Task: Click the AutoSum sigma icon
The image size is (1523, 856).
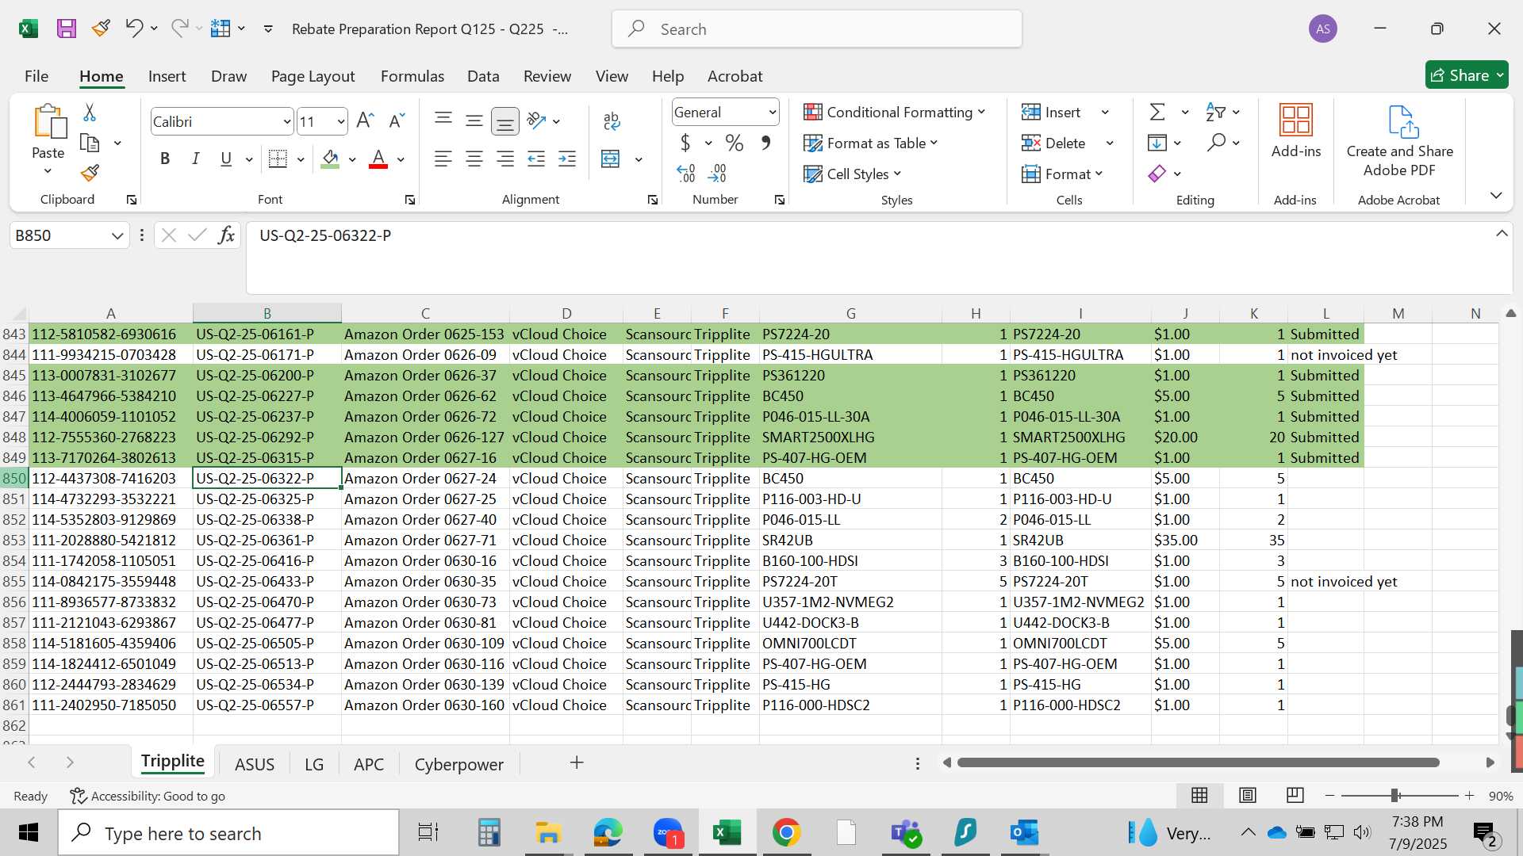Action: pyautogui.click(x=1158, y=113)
